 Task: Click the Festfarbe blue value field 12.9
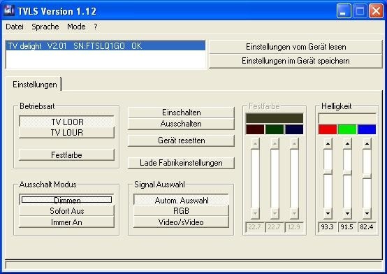click(294, 226)
